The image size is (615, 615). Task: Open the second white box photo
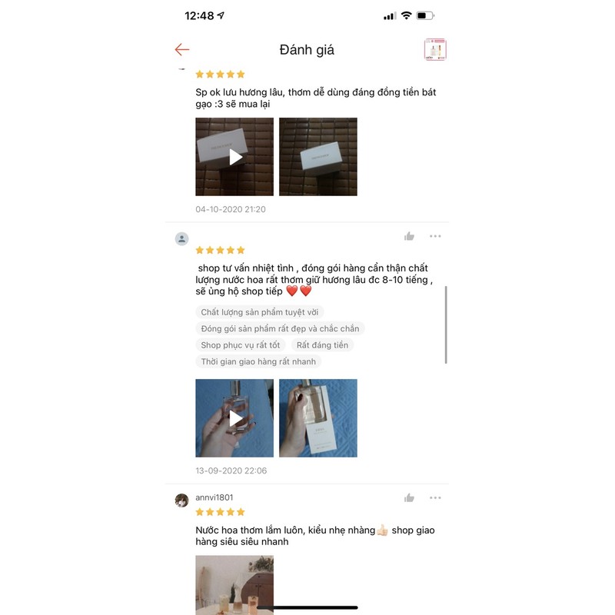coord(318,157)
